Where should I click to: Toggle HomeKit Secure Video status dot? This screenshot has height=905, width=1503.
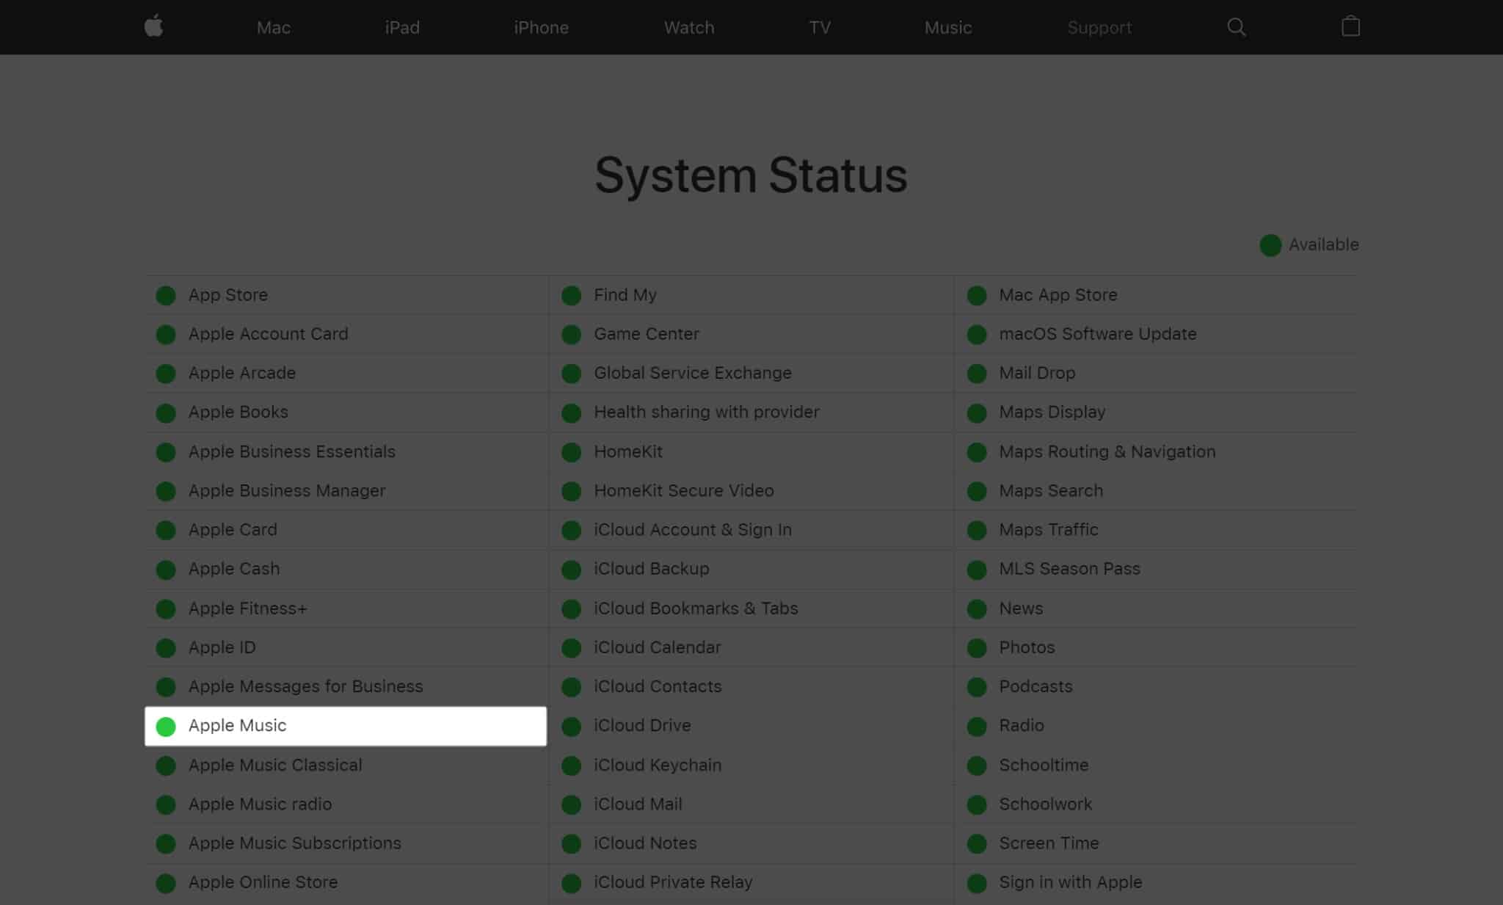coord(573,490)
